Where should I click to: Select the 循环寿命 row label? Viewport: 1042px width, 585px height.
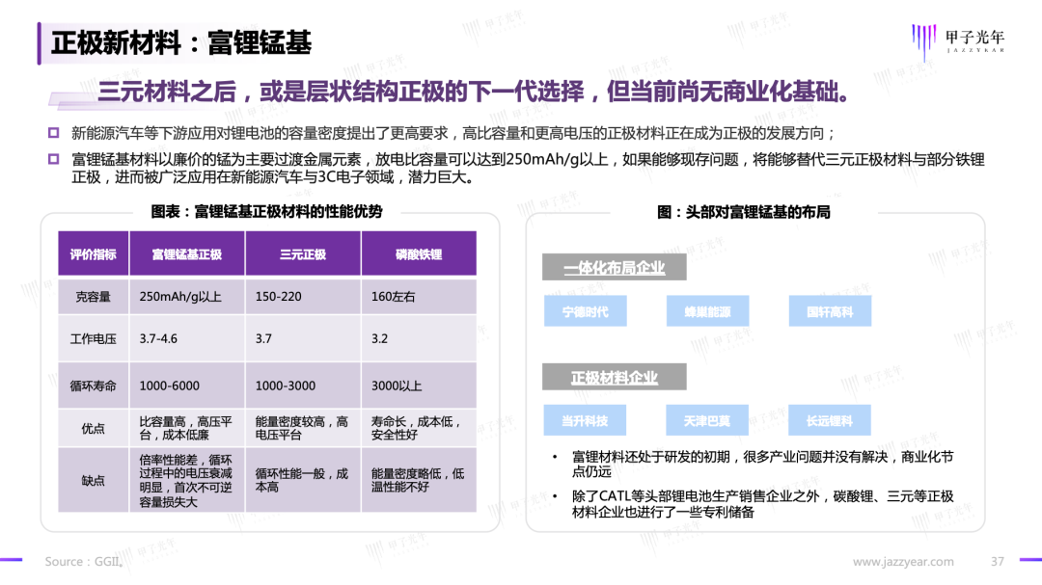click(x=94, y=386)
